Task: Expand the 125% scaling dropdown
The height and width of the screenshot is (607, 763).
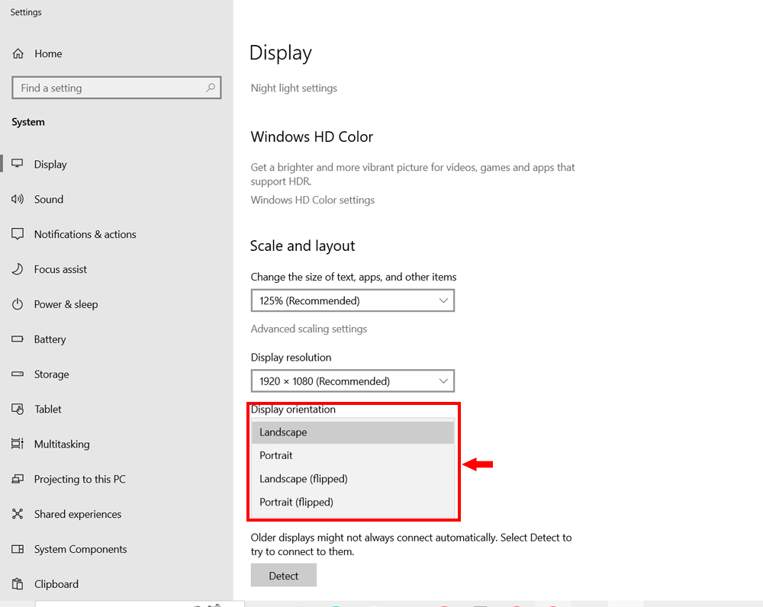Action: tap(353, 300)
